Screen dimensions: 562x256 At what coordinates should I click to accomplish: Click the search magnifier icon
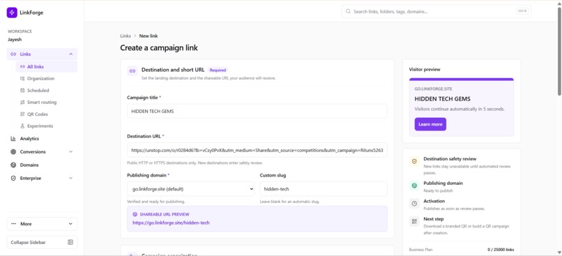click(x=348, y=11)
